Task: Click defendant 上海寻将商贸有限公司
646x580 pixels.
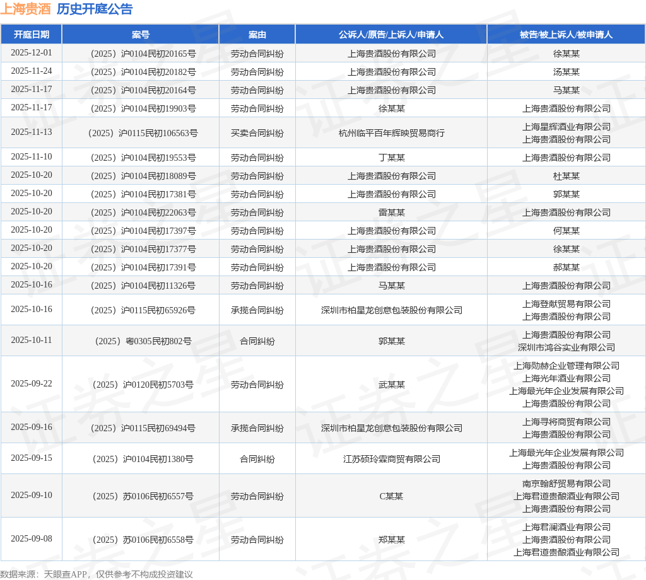Action: 566,422
